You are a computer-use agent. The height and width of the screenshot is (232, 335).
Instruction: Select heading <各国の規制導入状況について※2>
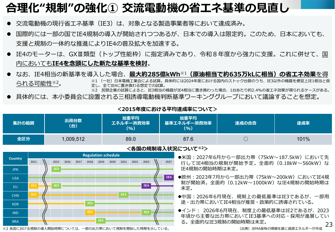point(167,148)
